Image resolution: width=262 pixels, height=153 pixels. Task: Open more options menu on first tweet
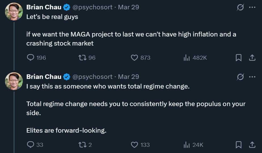[x=252, y=7]
